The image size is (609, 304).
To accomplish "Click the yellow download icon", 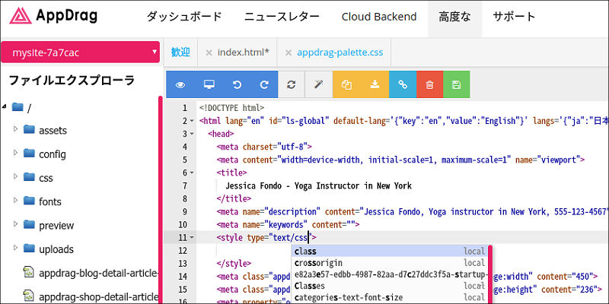I will tap(375, 84).
